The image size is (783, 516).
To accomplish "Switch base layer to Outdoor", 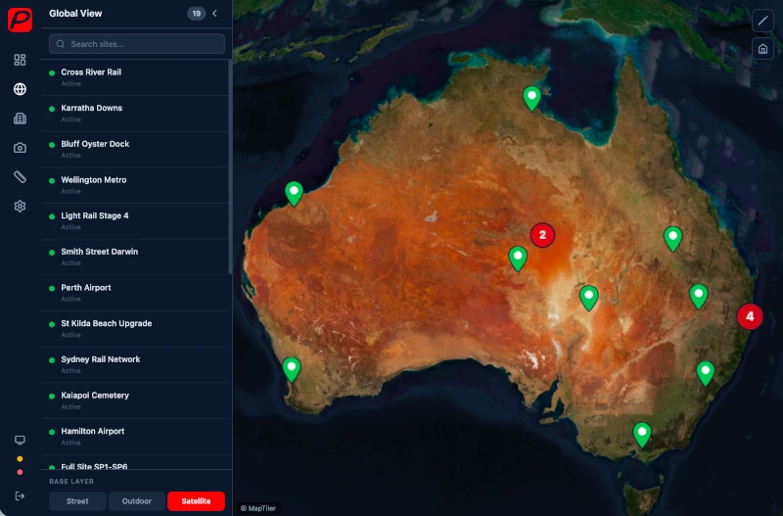I will click(137, 501).
